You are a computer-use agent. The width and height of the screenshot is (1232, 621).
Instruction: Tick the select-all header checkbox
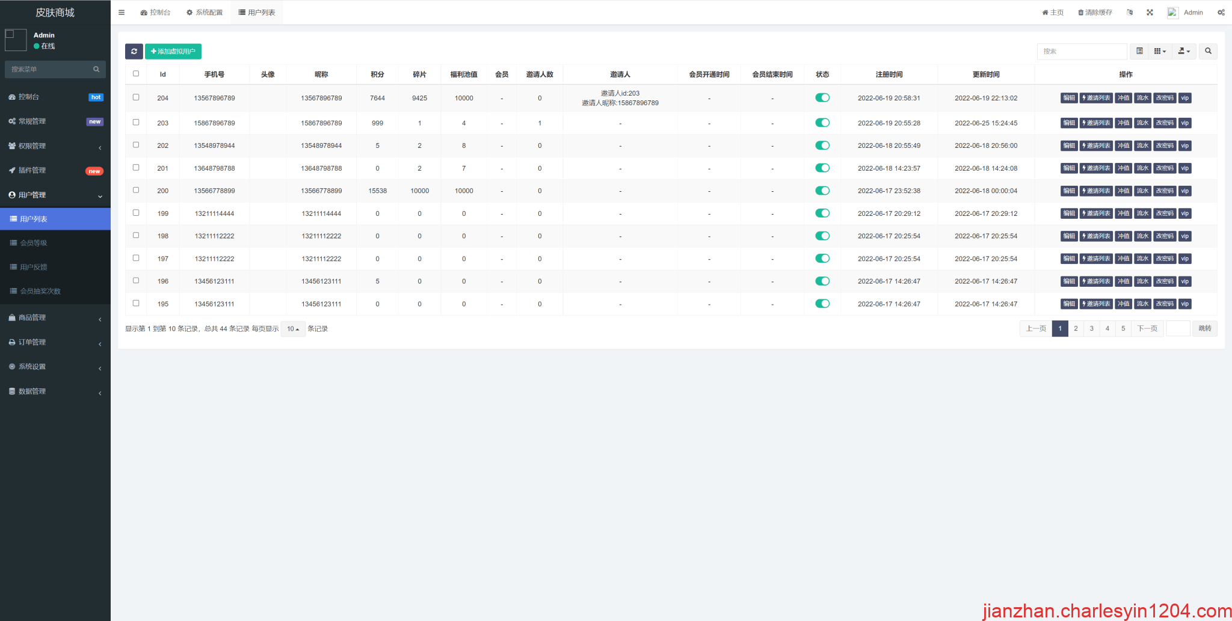[136, 74]
